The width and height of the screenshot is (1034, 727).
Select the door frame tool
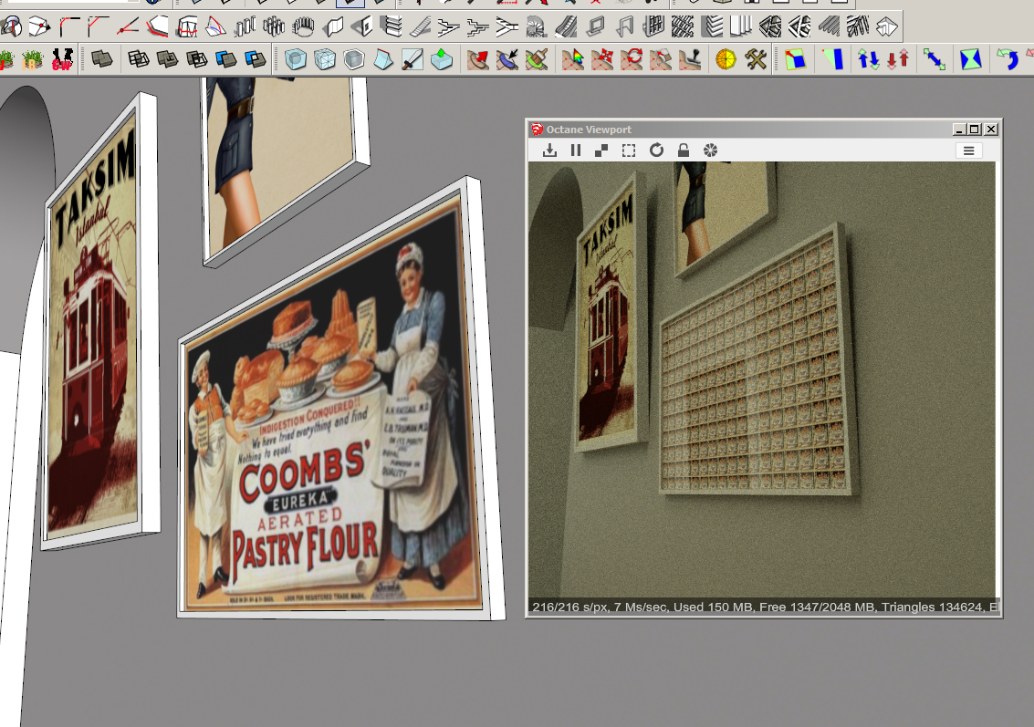point(624,26)
